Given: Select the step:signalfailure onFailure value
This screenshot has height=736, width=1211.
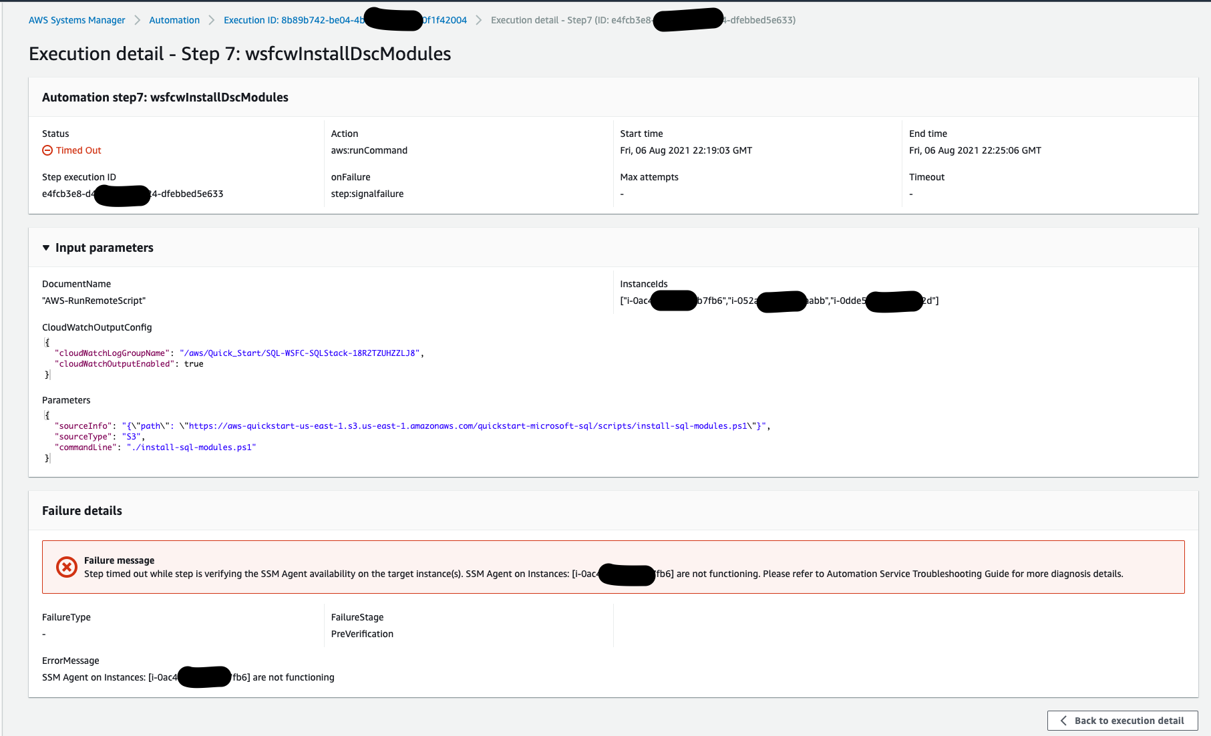Looking at the screenshot, I should tap(367, 194).
